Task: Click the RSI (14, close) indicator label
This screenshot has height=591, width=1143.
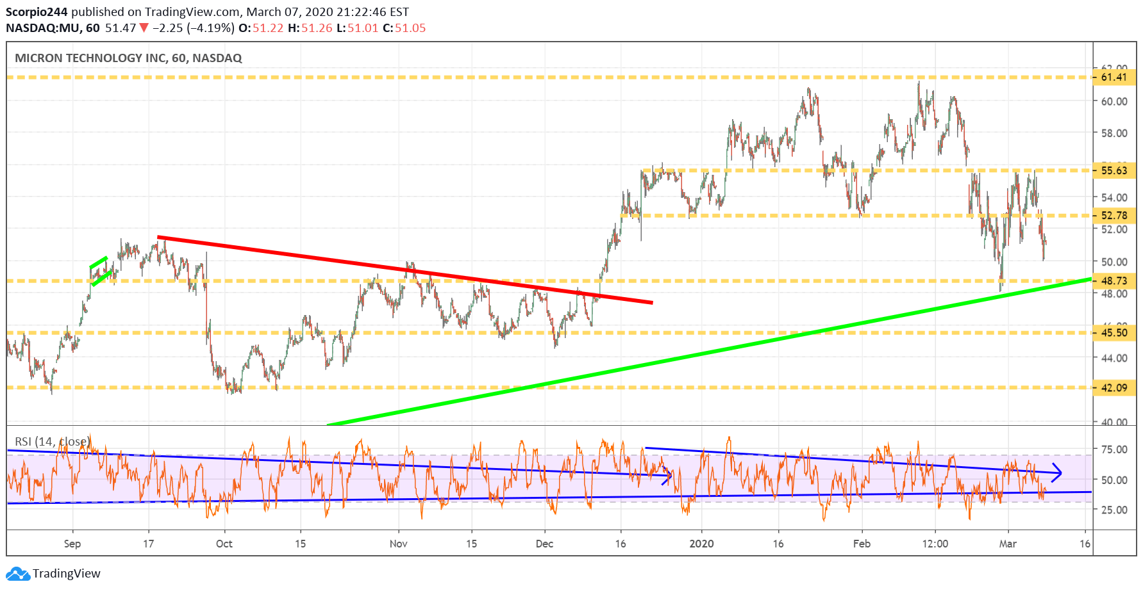Action: [x=51, y=441]
